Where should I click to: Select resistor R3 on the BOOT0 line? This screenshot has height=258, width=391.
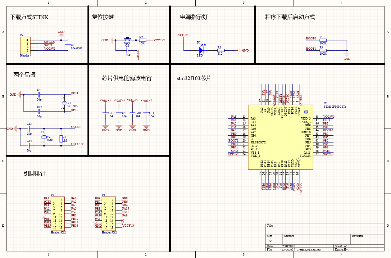click(323, 40)
